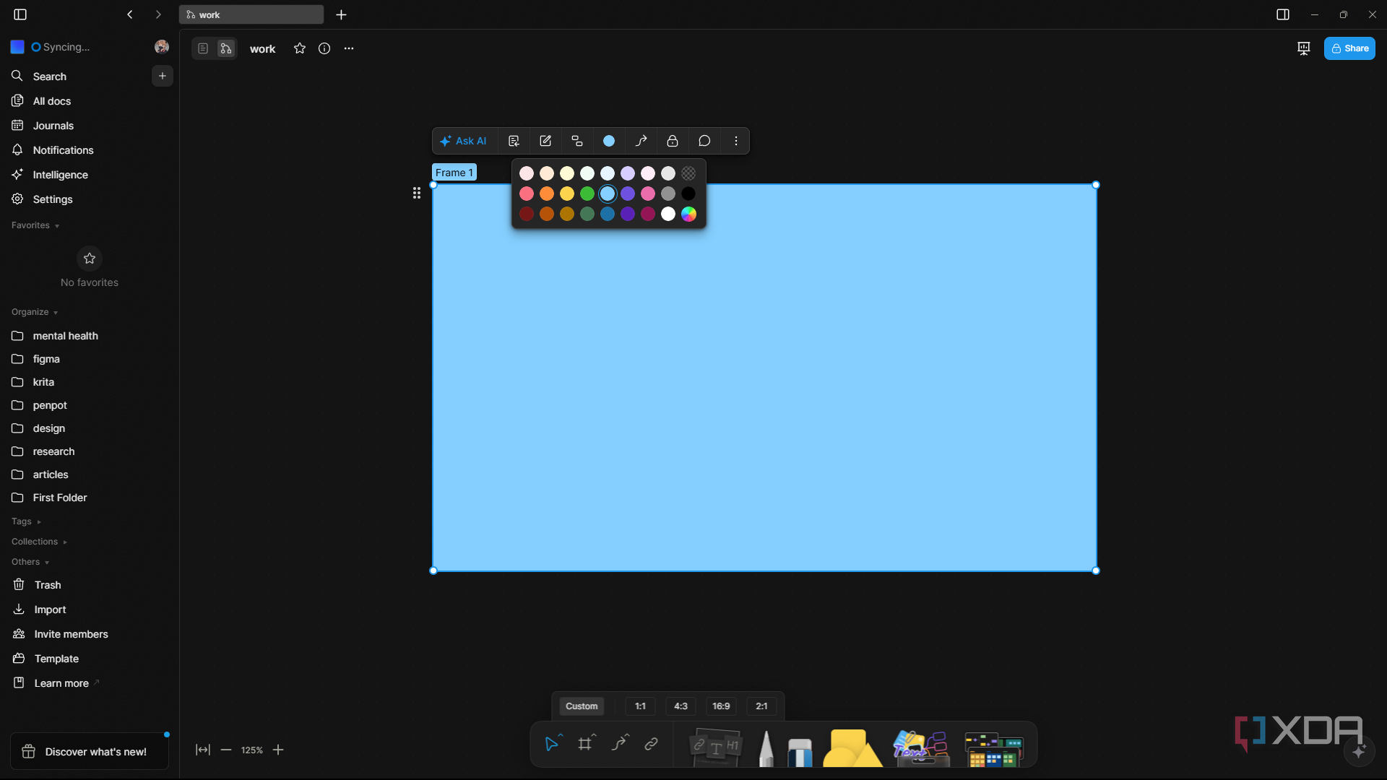Screen dimensions: 1387x780
Task: Select the transparent color swatch
Action: click(x=688, y=173)
